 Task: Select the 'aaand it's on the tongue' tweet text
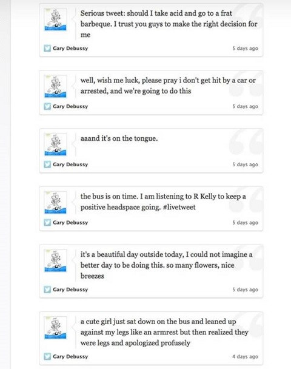tap(119, 138)
